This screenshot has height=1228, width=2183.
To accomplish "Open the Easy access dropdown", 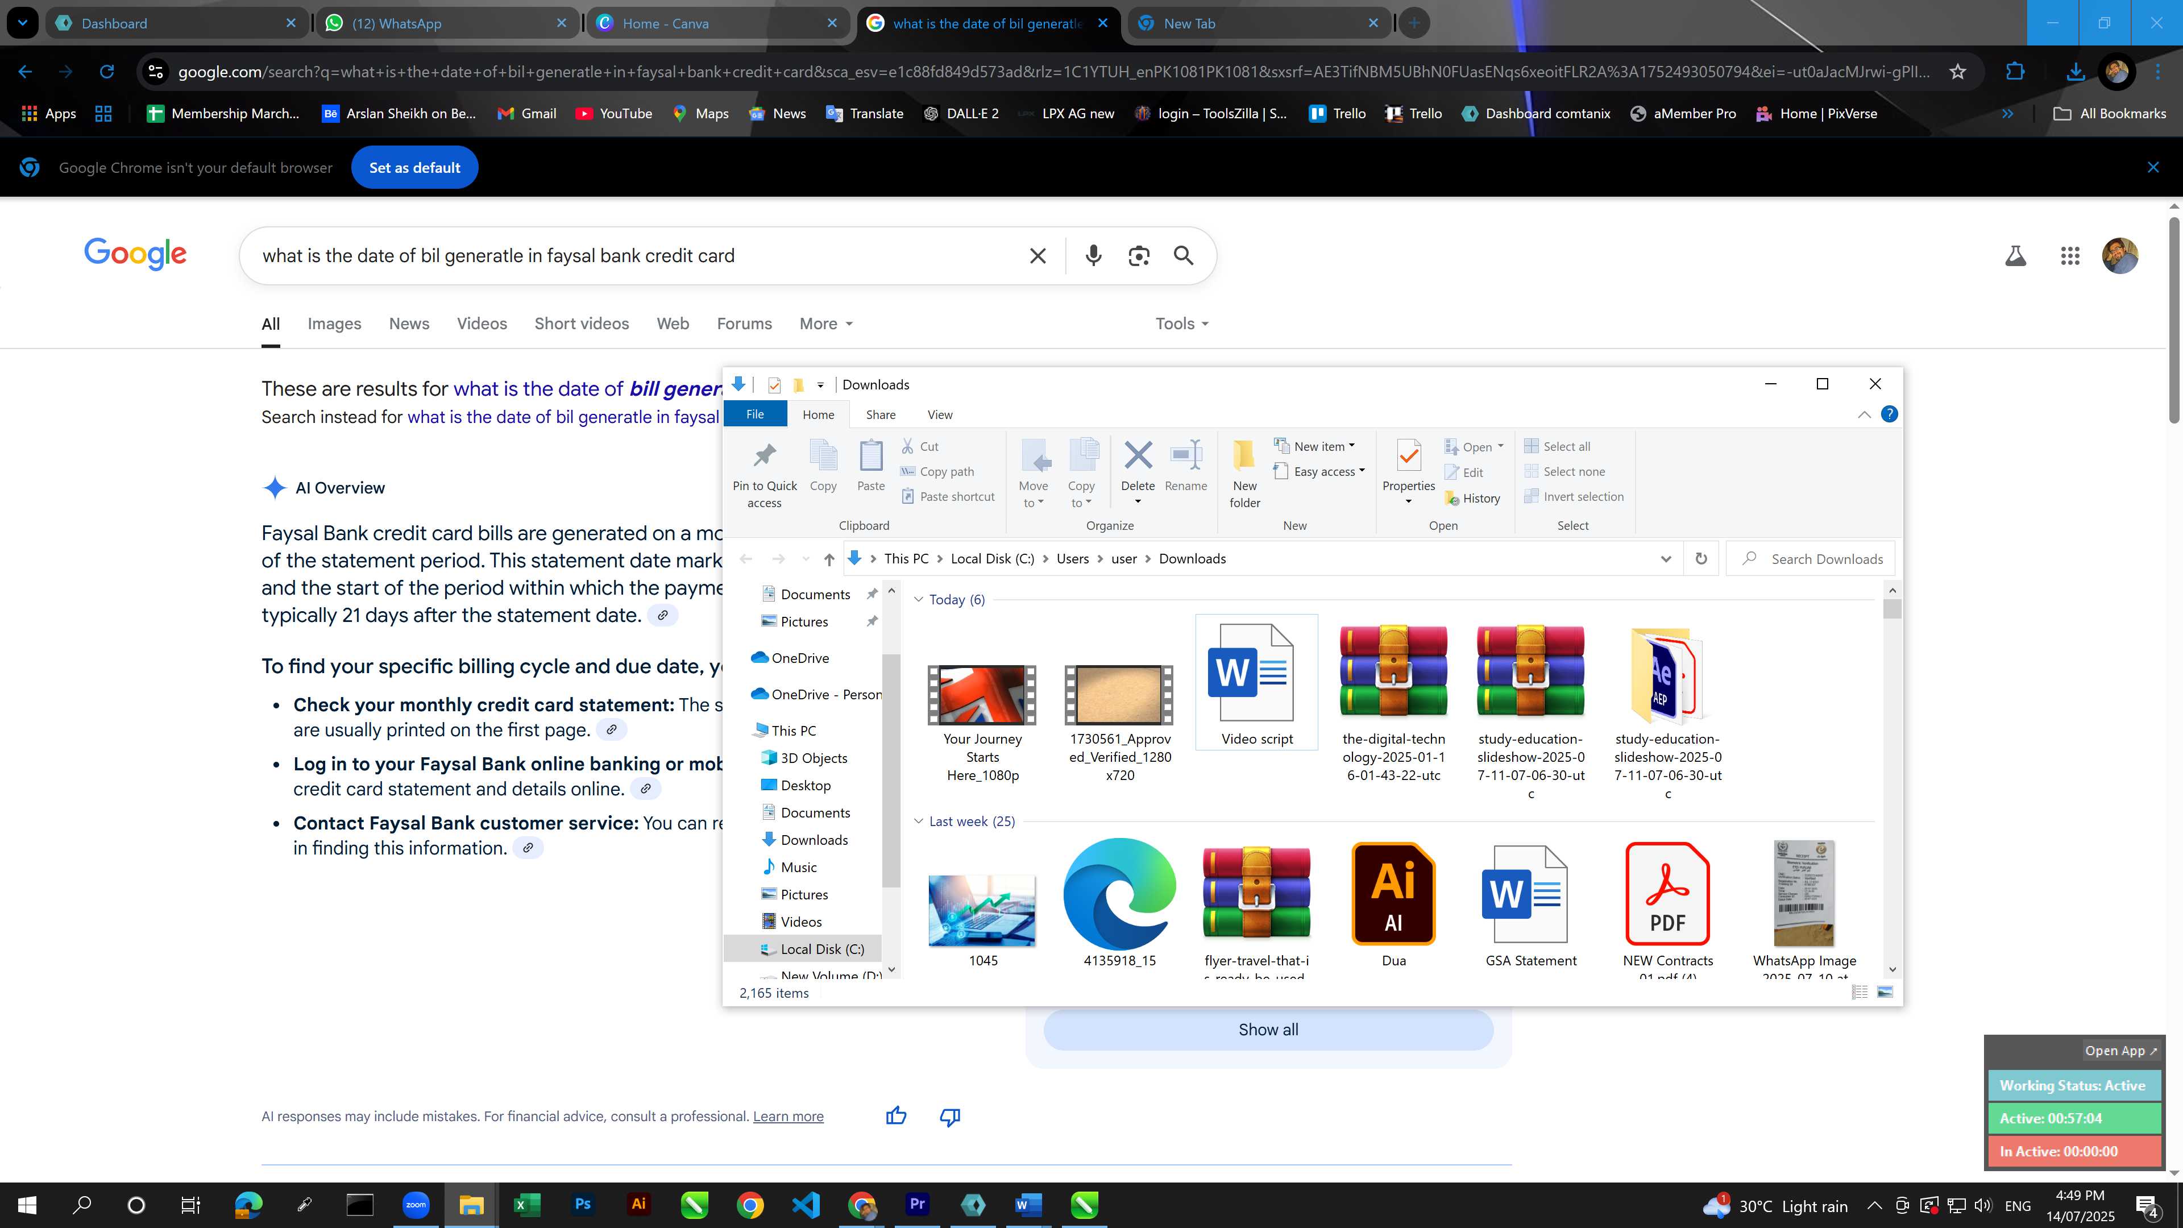I will point(1320,471).
